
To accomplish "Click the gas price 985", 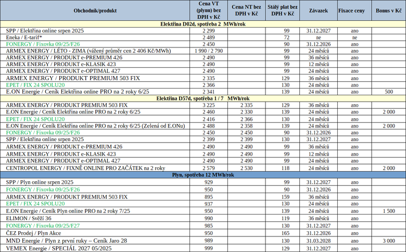I will pyautogui.click(x=209, y=226).
